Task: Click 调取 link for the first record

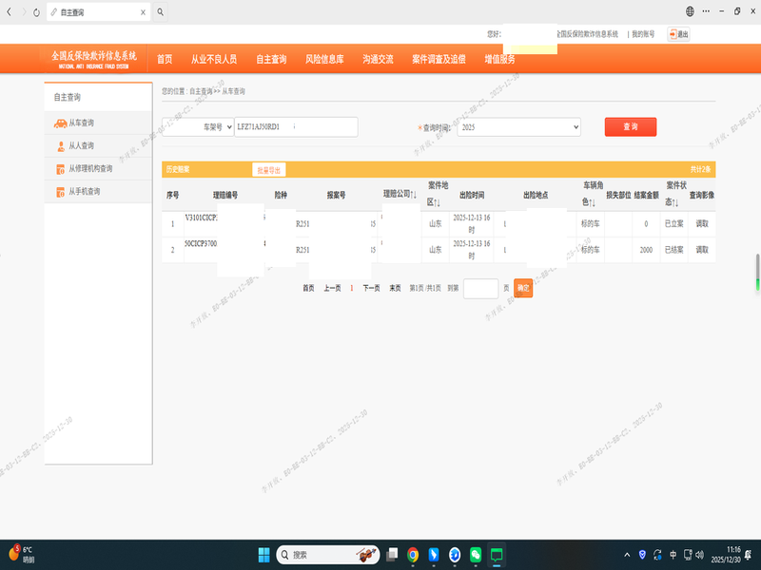Action: [702, 224]
